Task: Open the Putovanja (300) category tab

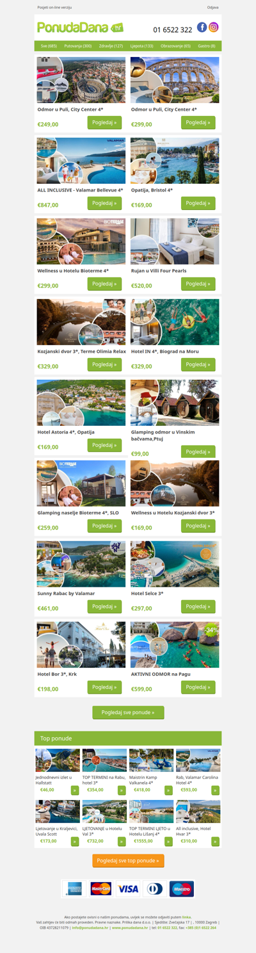Action: point(78,46)
